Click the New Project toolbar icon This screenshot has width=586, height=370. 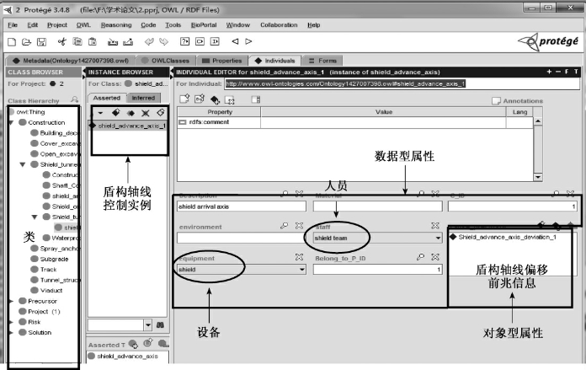(x=12, y=41)
